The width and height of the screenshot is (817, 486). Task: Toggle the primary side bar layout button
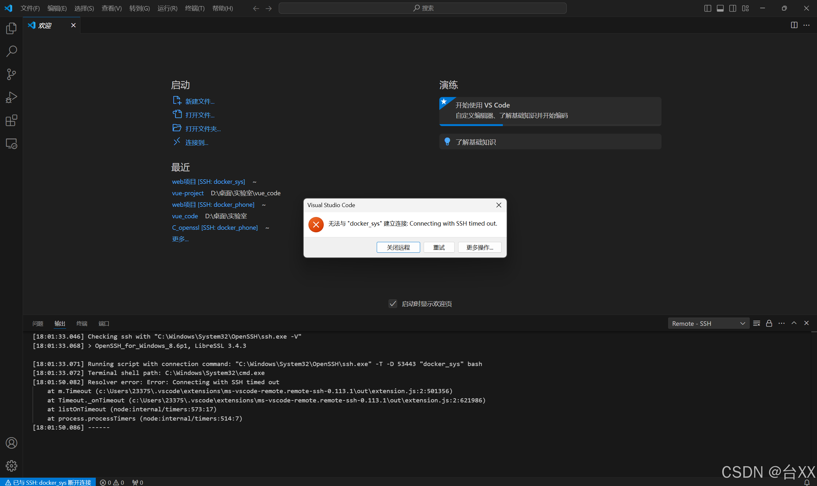(707, 8)
